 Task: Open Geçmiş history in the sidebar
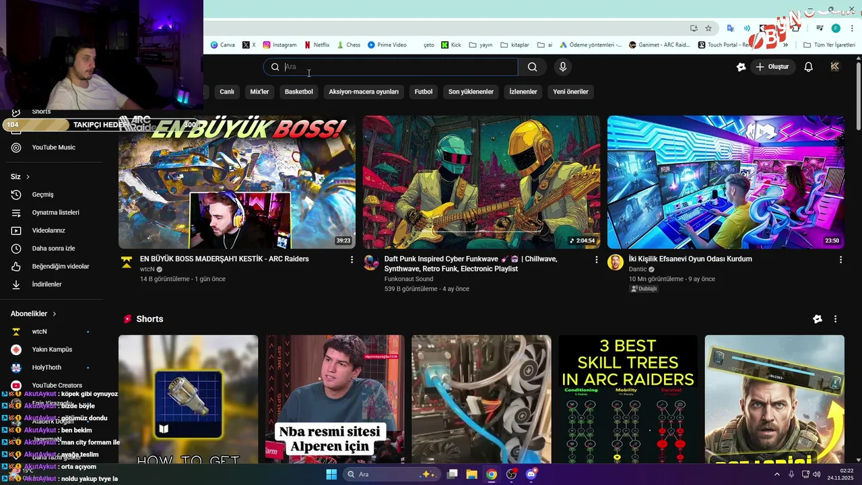point(42,195)
